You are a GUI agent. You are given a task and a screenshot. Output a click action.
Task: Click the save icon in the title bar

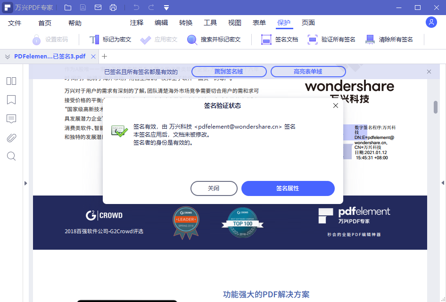(83, 7)
